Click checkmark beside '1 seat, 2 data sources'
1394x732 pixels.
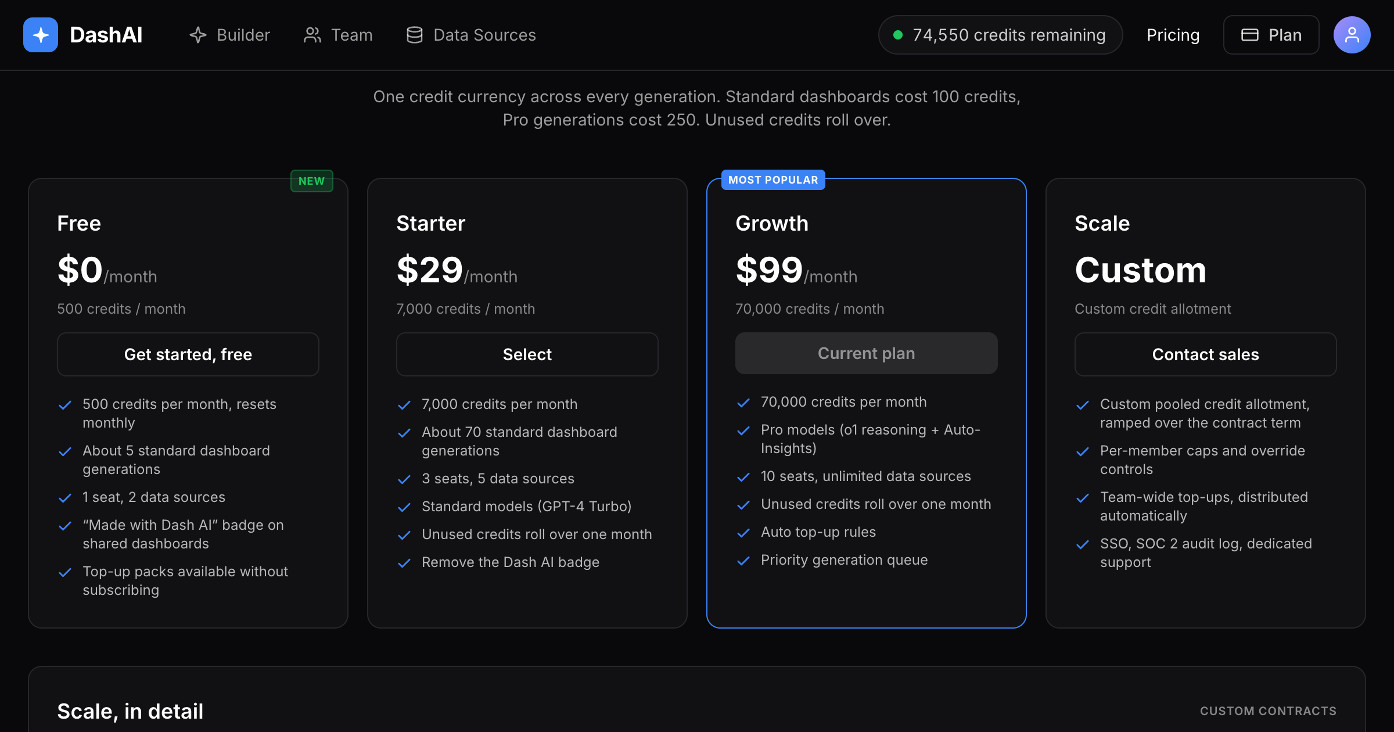pyautogui.click(x=65, y=498)
